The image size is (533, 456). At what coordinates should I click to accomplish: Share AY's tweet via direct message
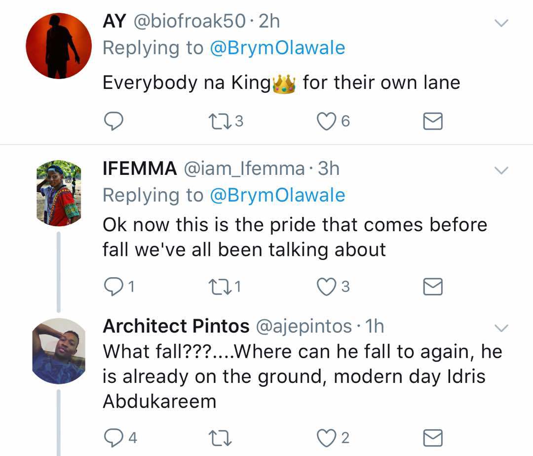pyautogui.click(x=433, y=121)
